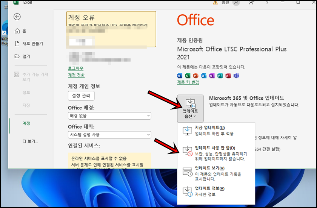Click the coworking people icon in title bar
Screen dimensions: 317x208
coord(251,2)
